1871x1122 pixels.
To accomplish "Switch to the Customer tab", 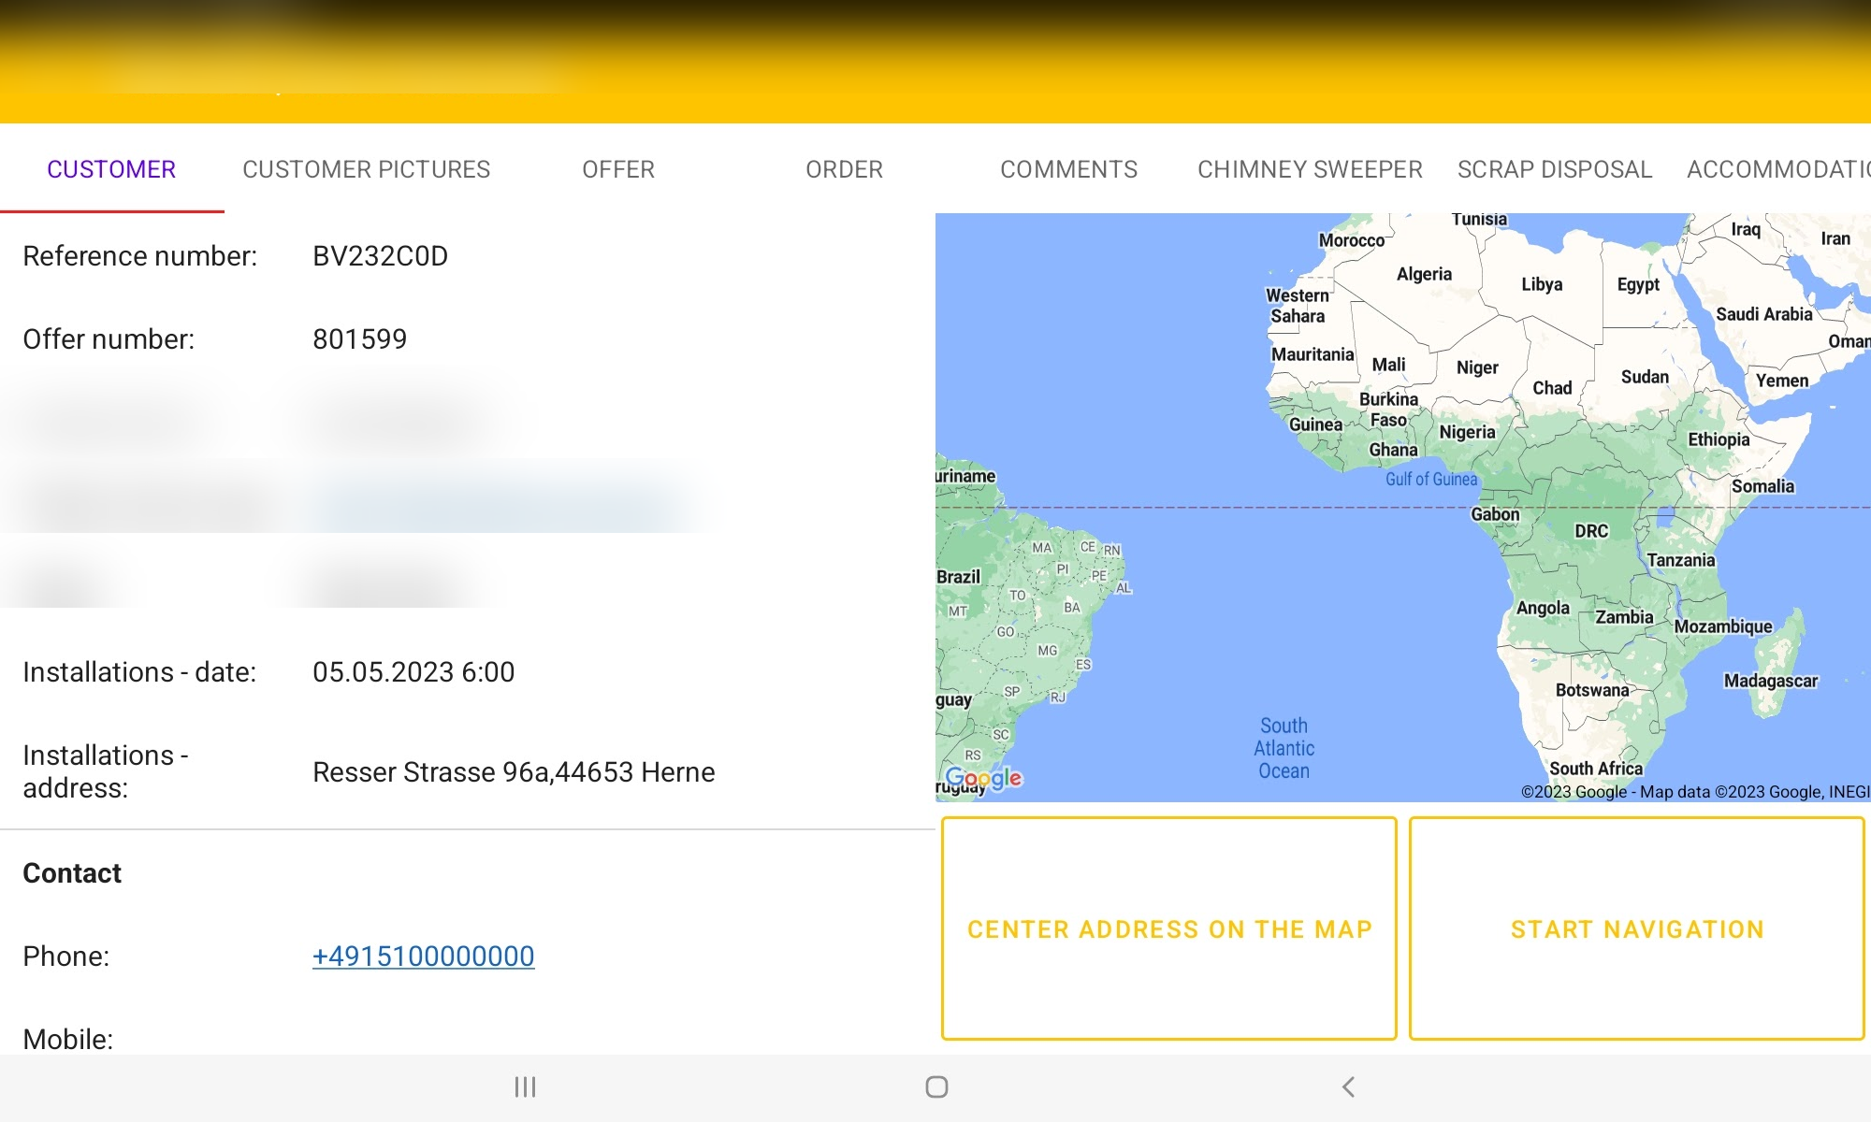I will coord(111,169).
